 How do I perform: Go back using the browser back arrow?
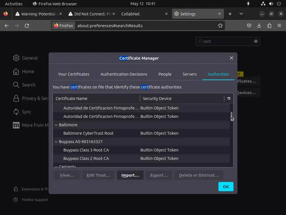(7, 25)
